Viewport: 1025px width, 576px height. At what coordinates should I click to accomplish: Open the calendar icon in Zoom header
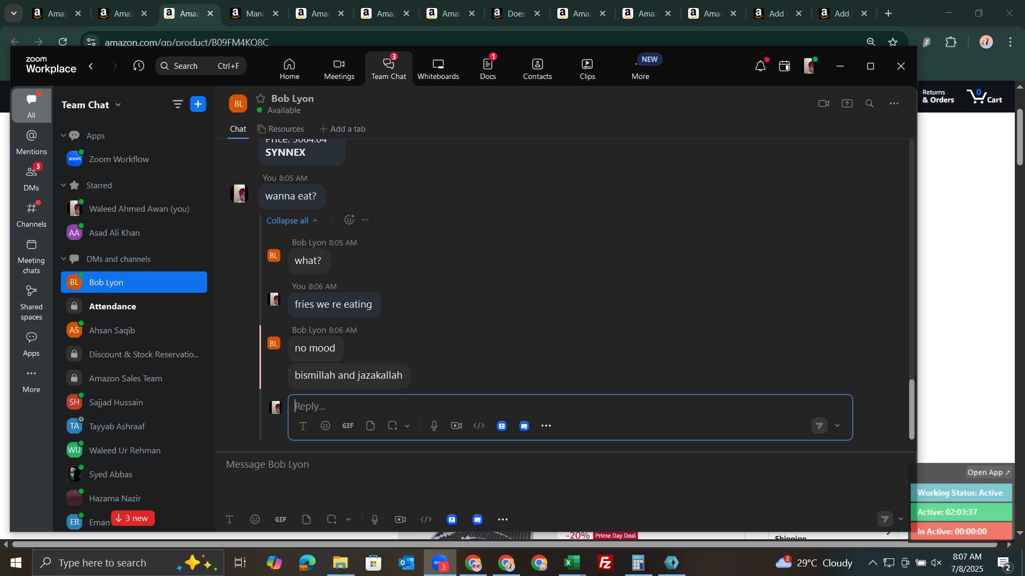[x=784, y=66]
